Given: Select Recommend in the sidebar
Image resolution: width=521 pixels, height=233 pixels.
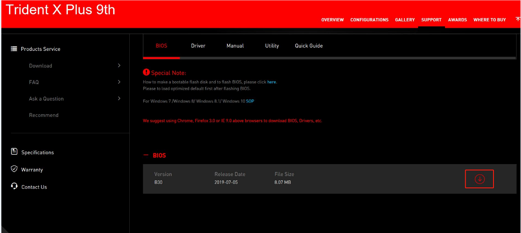Looking at the screenshot, I should tap(44, 115).
